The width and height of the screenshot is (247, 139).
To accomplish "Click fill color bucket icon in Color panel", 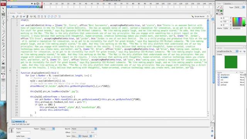I will coord(218,11).
